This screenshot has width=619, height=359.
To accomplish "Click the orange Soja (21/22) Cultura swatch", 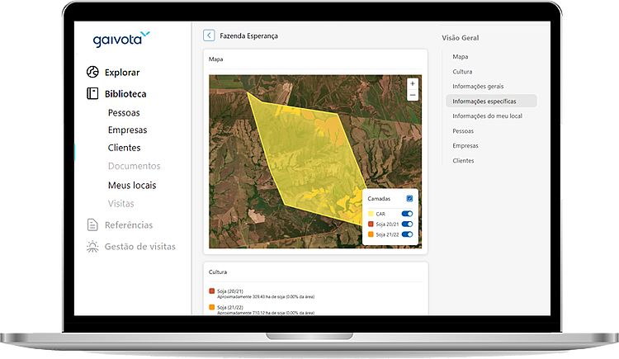I will [211, 307].
